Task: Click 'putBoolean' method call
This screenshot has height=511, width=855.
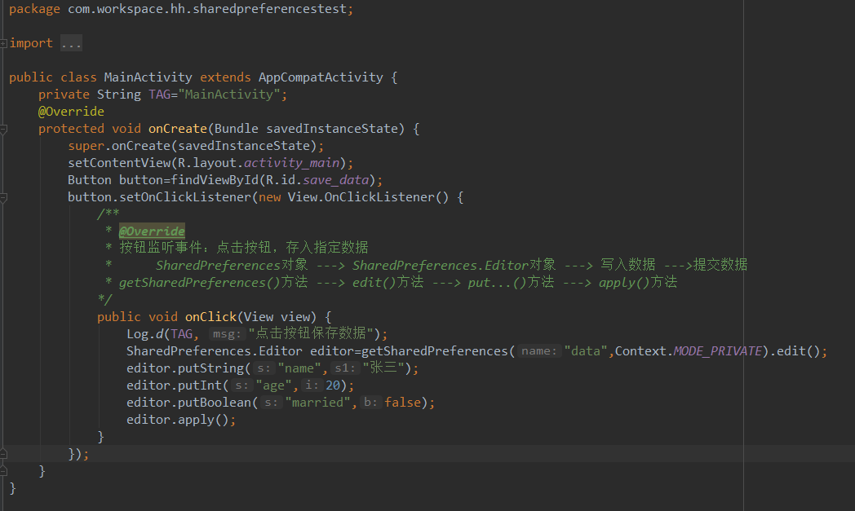Action: [x=215, y=403]
